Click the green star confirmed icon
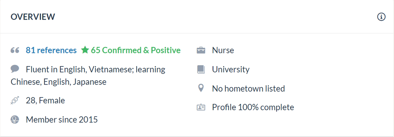 coord(85,50)
